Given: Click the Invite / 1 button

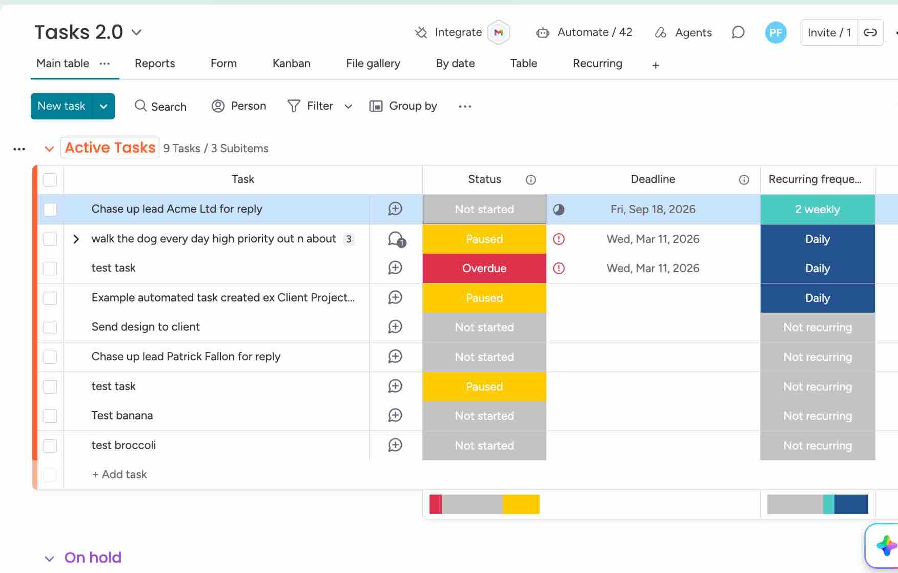Looking at the screenshot, I should (829, 32).
